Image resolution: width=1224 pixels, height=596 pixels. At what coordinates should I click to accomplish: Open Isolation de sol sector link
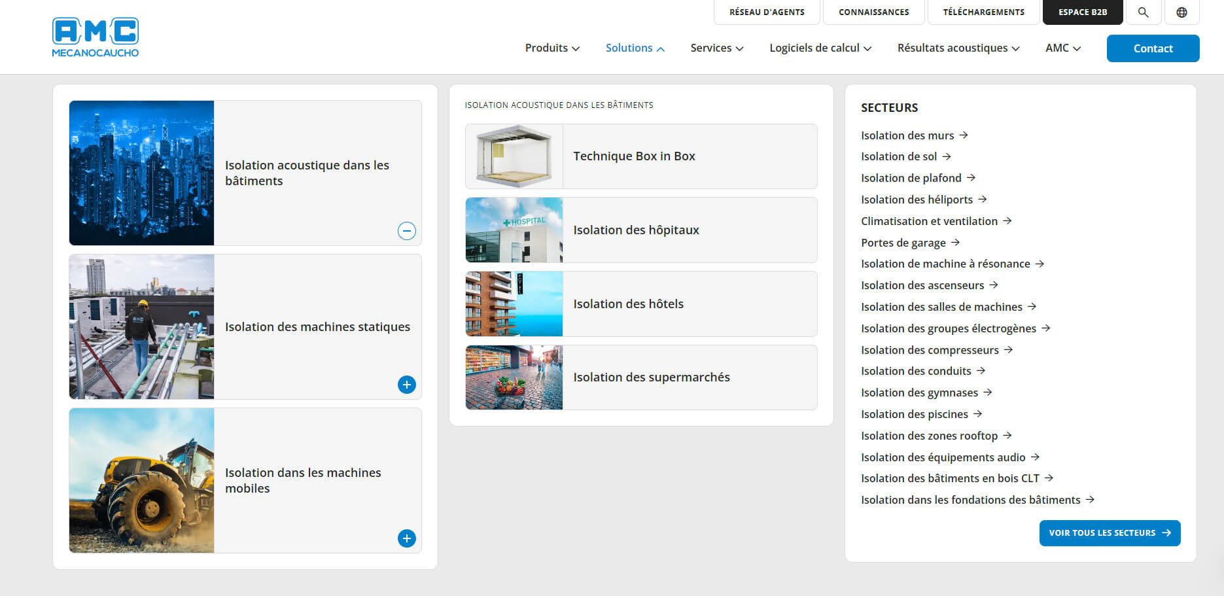point(906,156)
